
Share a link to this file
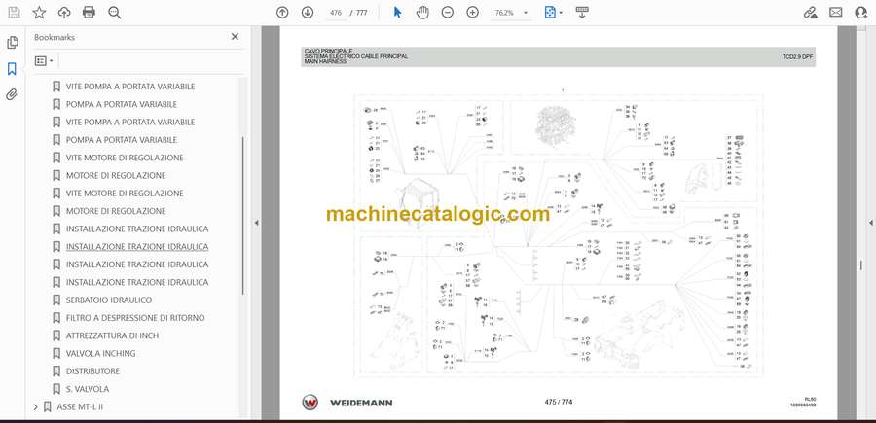(x=810, y=13)
